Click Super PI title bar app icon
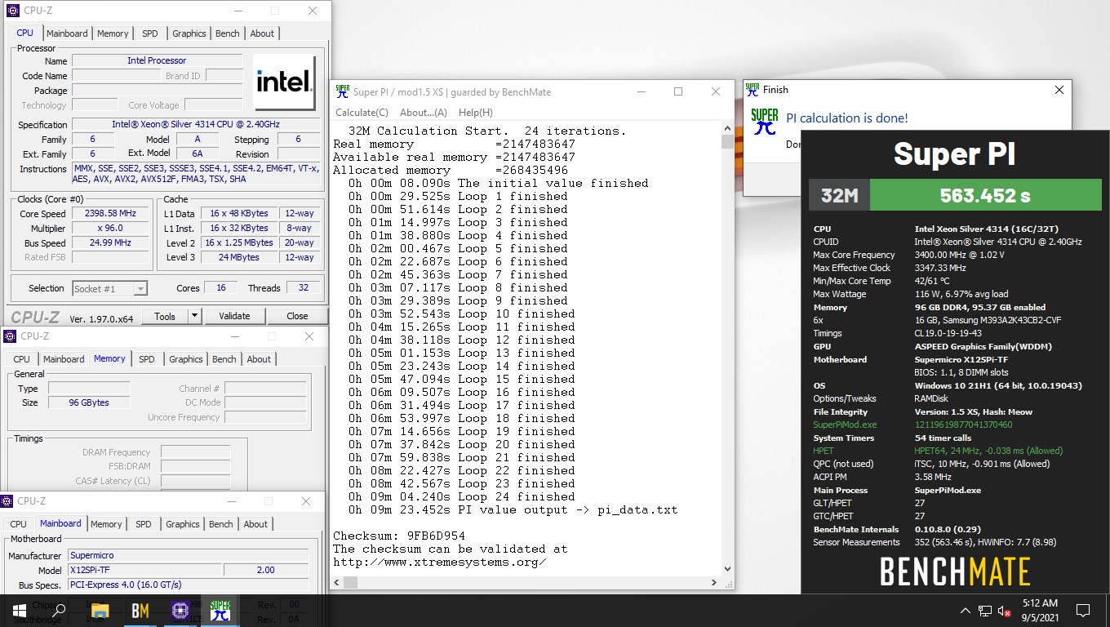 (343, 91)
